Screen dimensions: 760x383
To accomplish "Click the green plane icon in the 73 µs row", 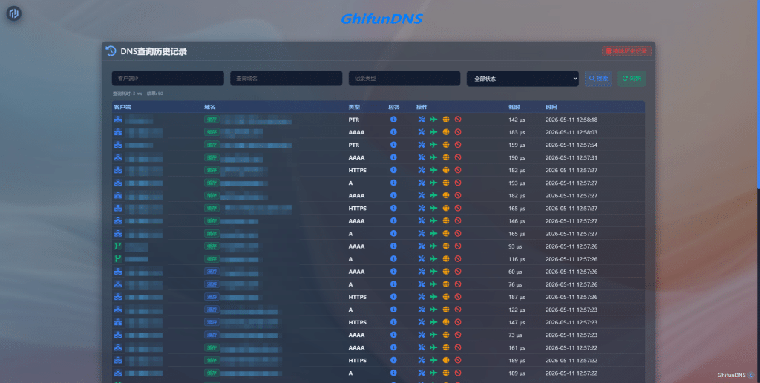I will 433,335.
